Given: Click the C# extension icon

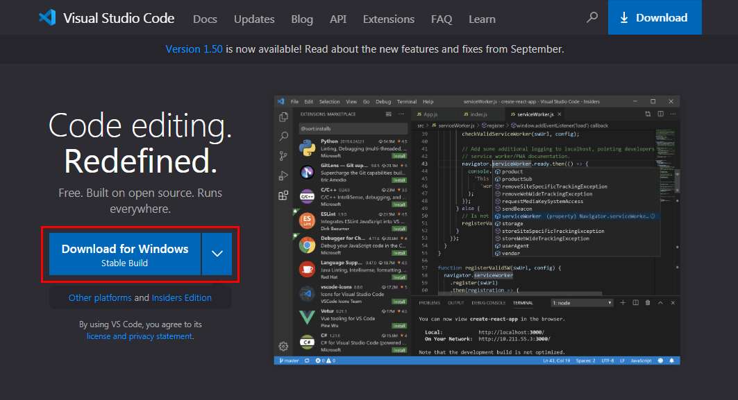Looking at the screenshot, I should pyautogui.click(x=307, y=342).
